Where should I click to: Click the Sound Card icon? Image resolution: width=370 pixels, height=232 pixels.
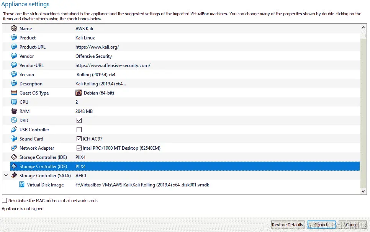[14, 139]
